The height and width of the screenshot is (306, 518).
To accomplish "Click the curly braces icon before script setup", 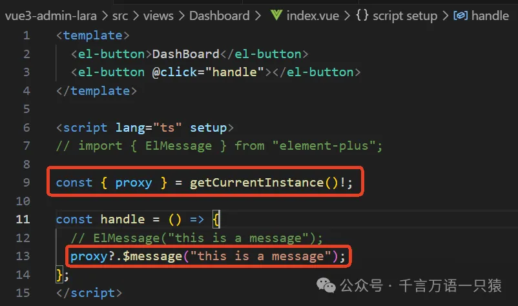I will tap(362, 14).
